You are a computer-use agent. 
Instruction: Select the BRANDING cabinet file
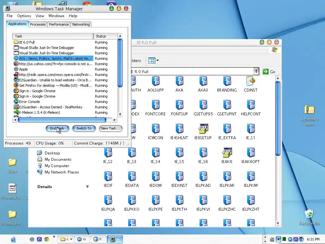pos(227,84)
